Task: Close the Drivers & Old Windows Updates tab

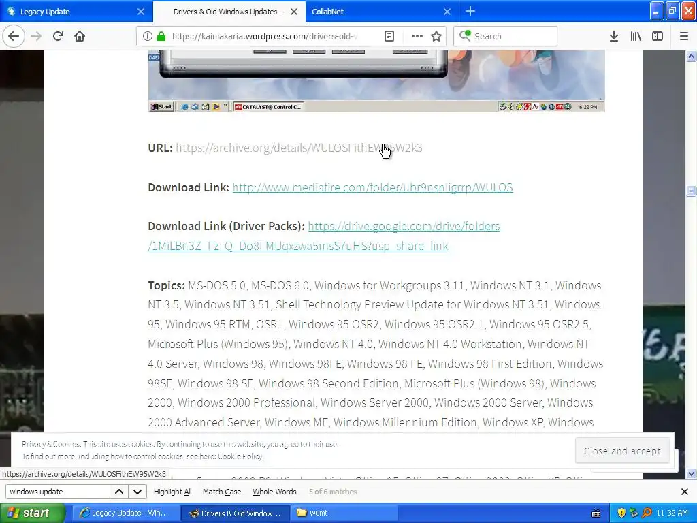Action: 294,12
